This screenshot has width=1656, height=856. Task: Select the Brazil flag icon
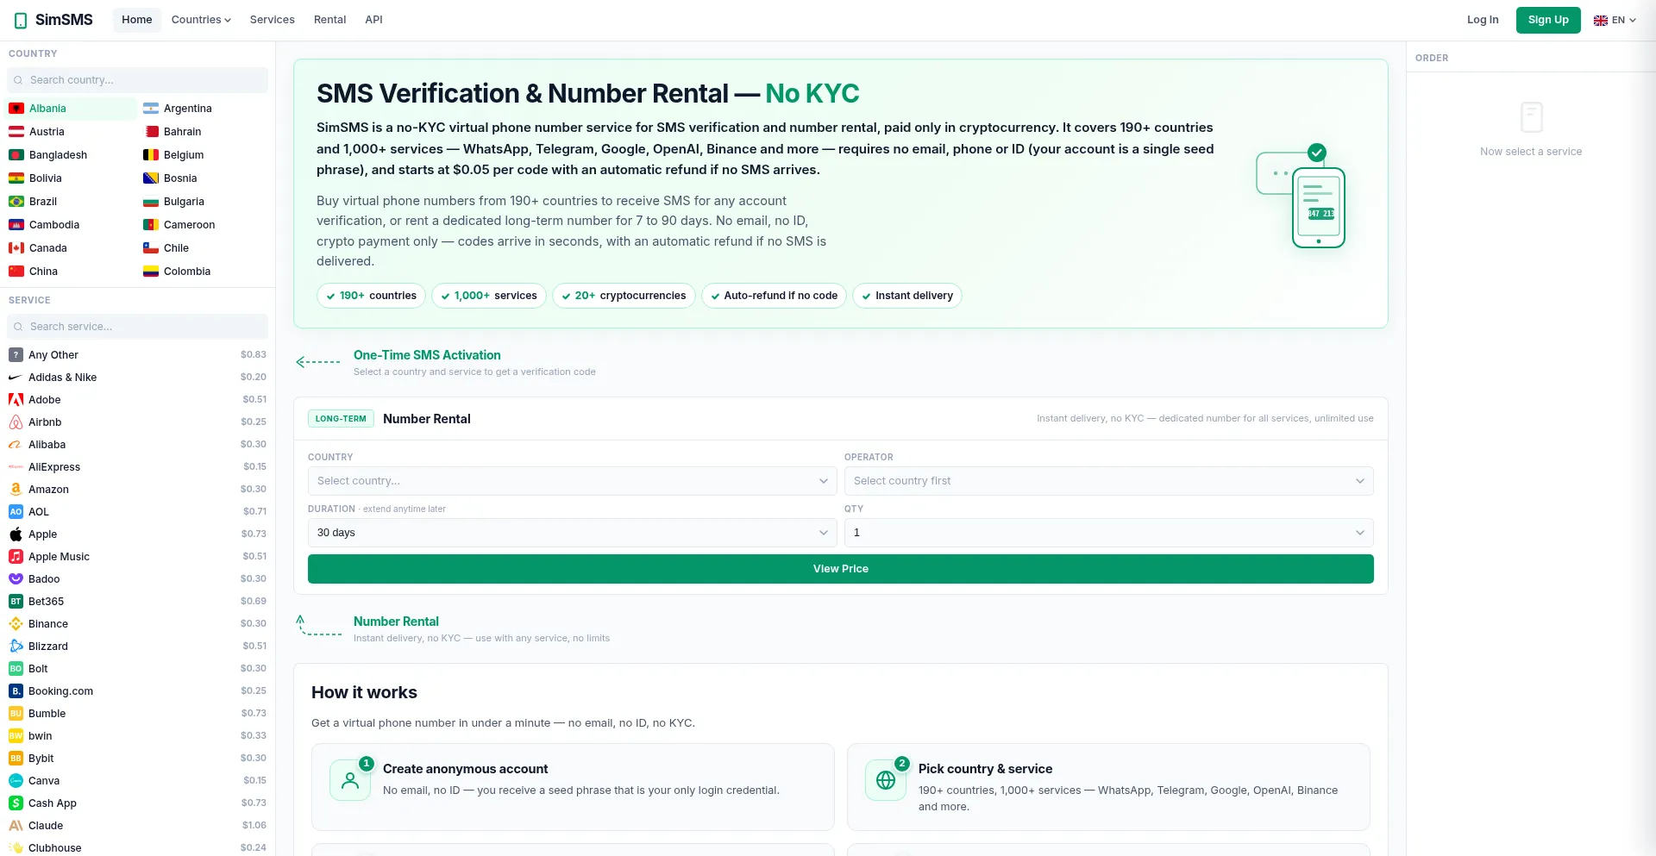pos(16,202)
